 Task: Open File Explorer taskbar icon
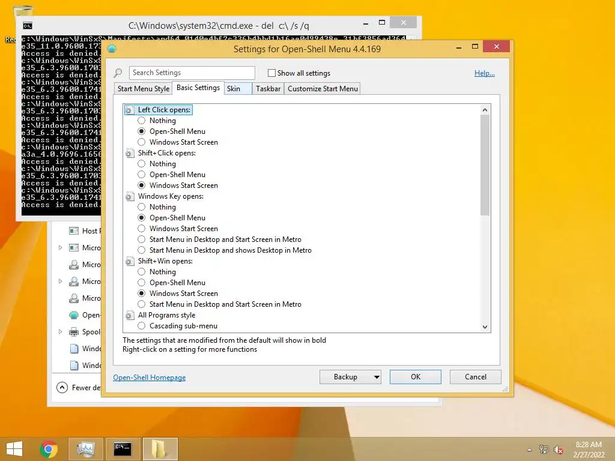point(160,449)
